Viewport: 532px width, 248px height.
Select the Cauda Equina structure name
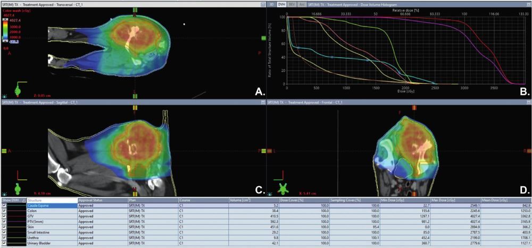pos(37,206)
